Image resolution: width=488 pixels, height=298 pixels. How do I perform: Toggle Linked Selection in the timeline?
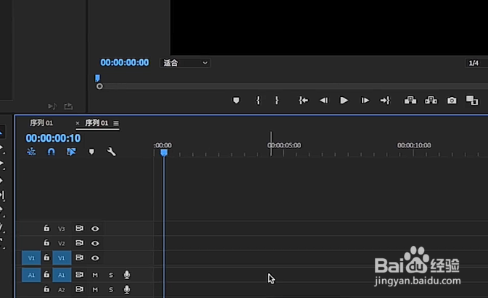tap(71, 151)
